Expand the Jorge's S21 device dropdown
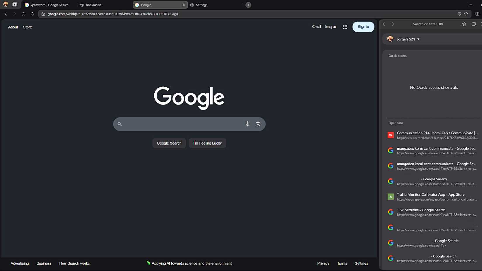Screen dimensions: 482x271 (418, 39)
